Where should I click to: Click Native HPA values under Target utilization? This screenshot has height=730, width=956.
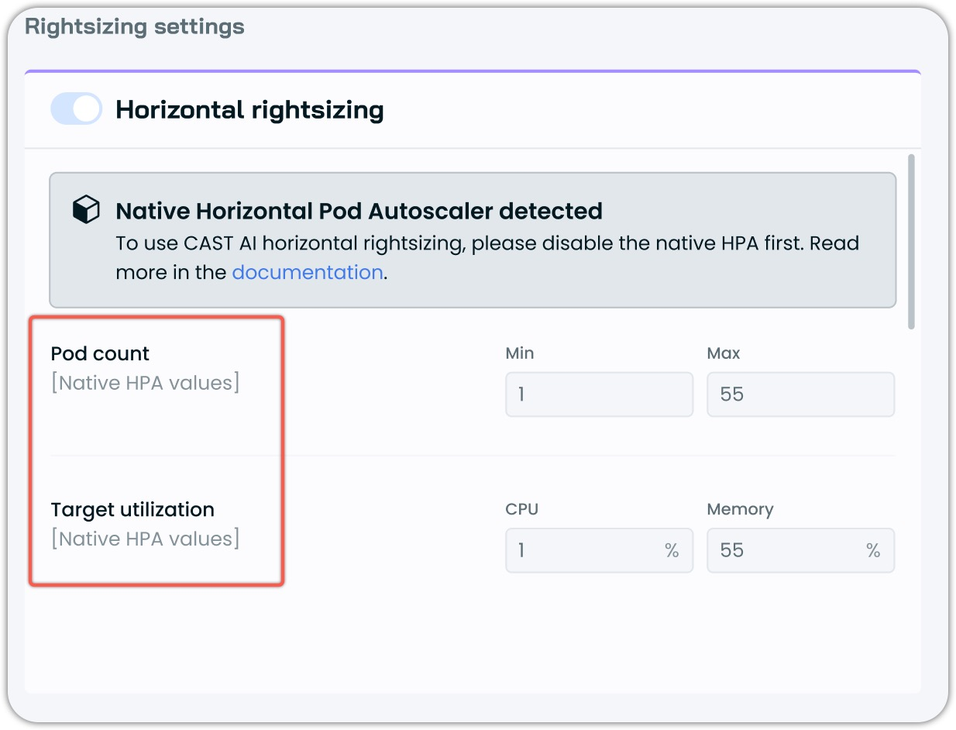pos(145,539)
